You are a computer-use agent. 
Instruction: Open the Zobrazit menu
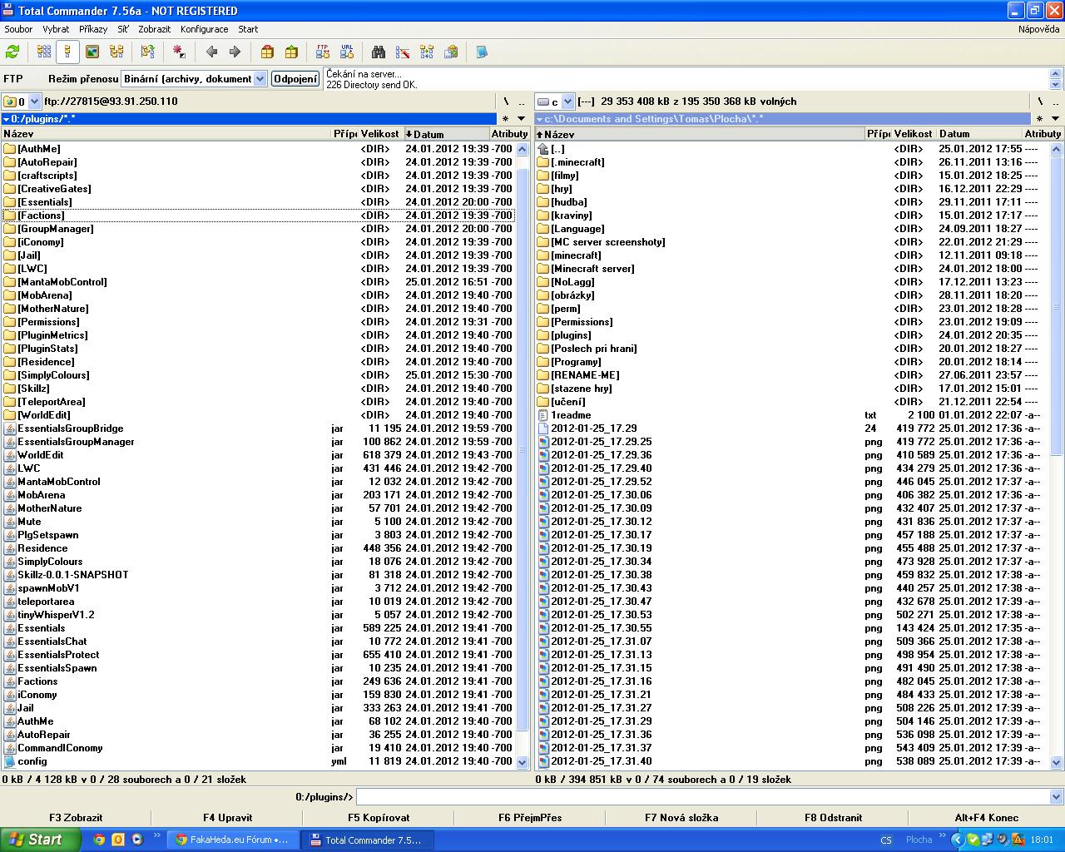coord(155,29)
